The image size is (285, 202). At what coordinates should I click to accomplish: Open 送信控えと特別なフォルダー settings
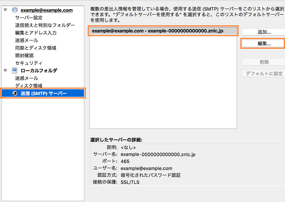[45, 25]
